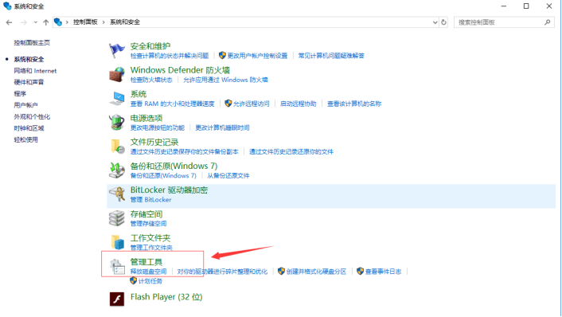Open the BitLocker drive encryption key icon
This screenshot has width=562, height=317.
pyautogui.click(x=116, y=194)
